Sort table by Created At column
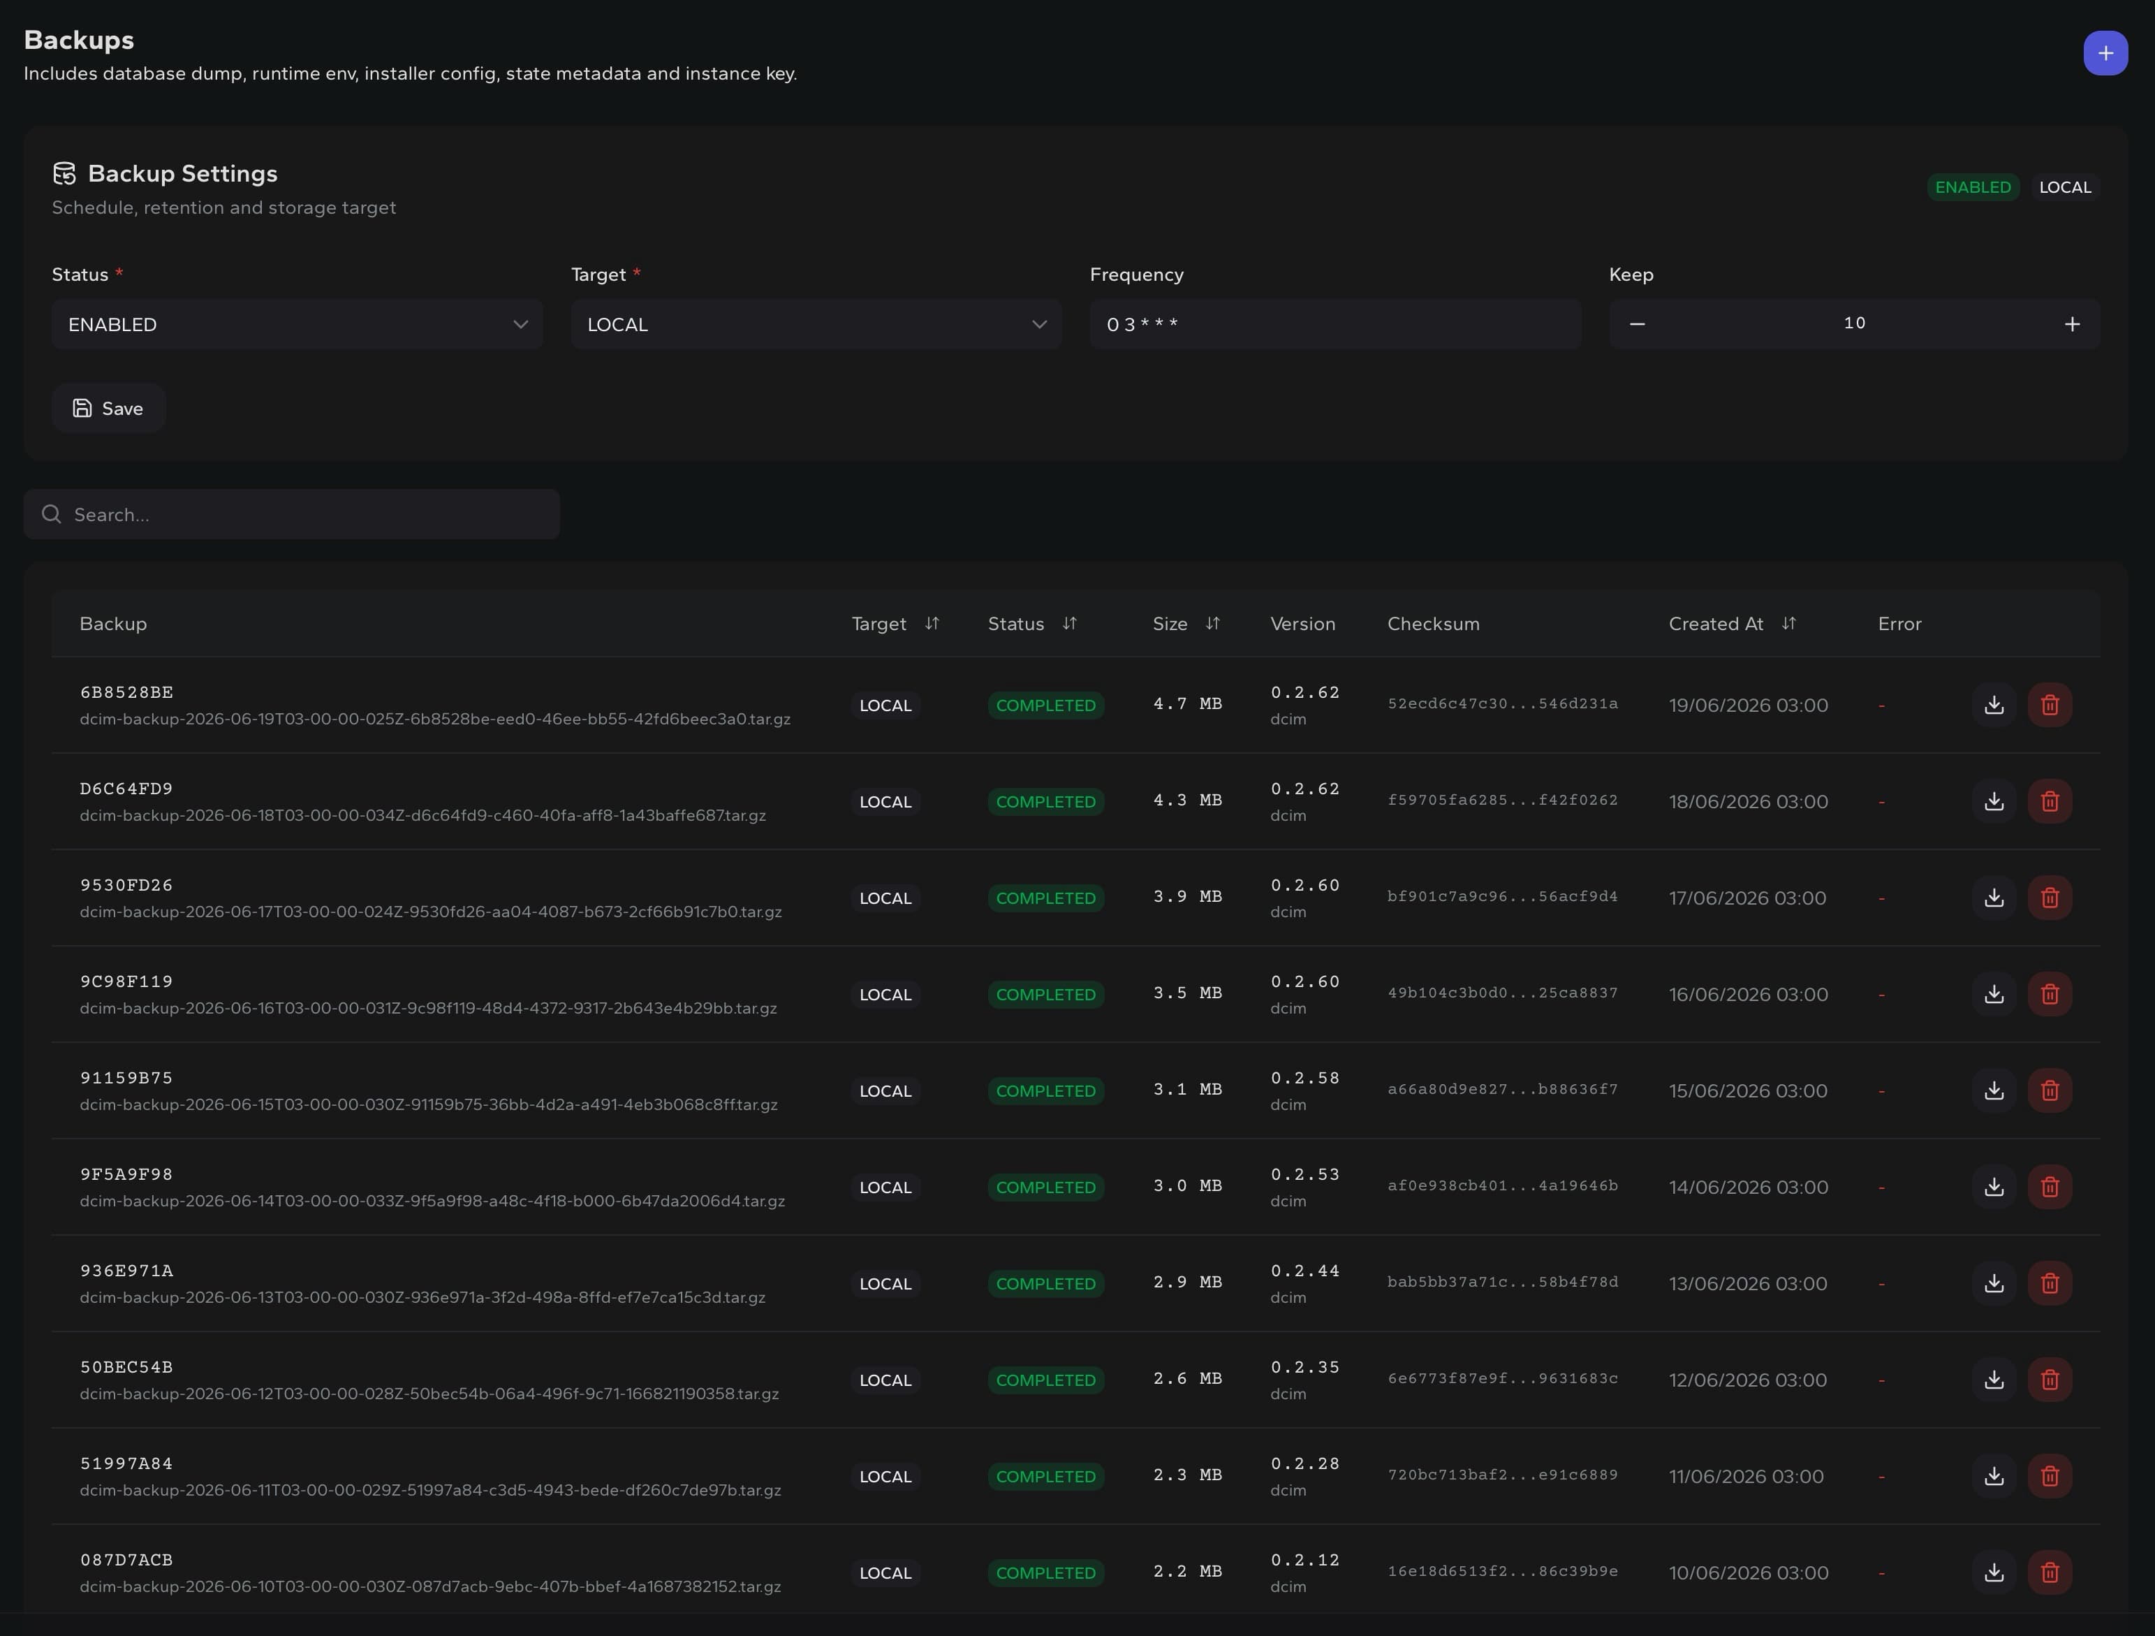2155x1636 pixels. (1788, 624)
